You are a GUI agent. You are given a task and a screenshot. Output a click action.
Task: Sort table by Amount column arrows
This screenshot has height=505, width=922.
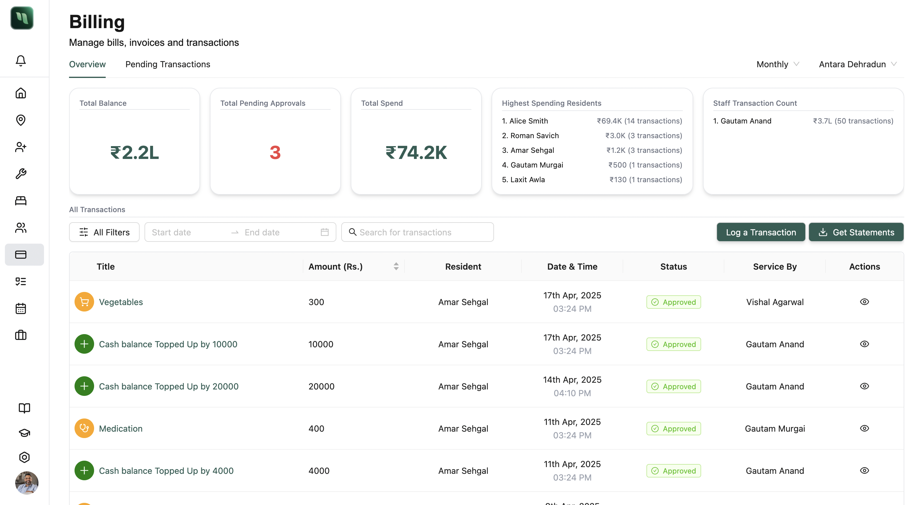click(x=396, y=266)
